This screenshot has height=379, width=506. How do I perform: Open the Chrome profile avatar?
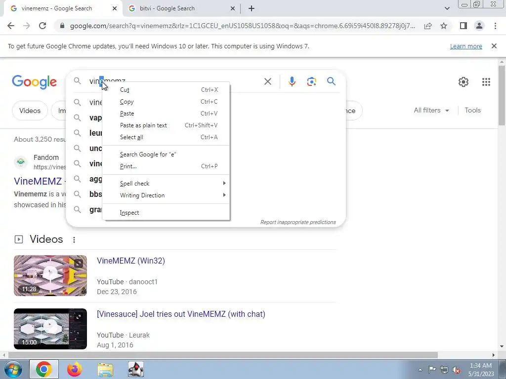coord(479,26)
